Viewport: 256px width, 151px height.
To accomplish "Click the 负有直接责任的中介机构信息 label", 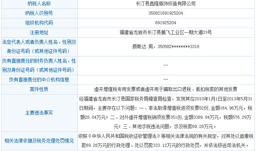I will 39,80.
